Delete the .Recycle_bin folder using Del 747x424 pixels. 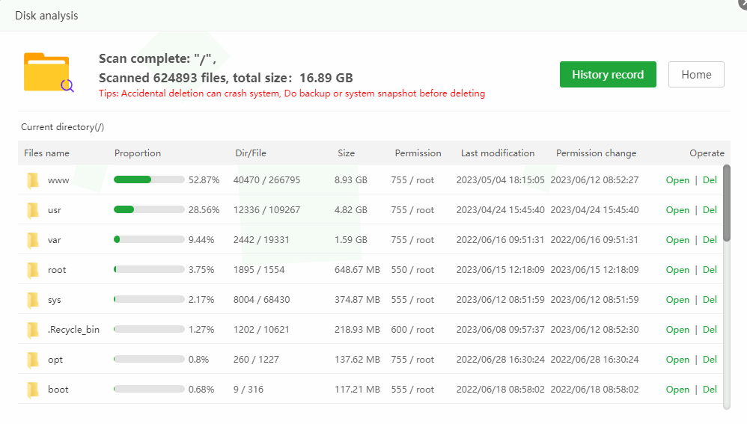[x=710, y=330]
